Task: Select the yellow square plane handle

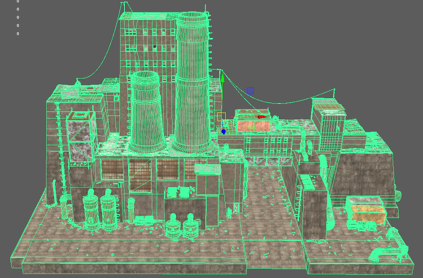Action: point(221,117)
